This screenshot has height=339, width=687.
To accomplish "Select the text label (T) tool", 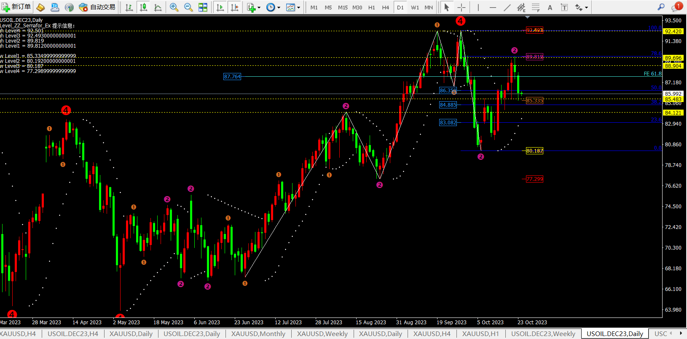I will (564, 7).
